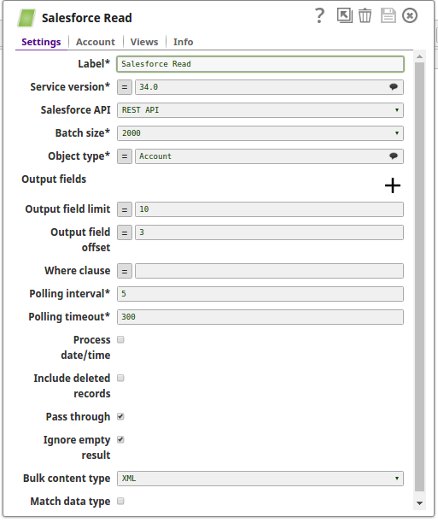Switch to the Views tab
This screenshot has width=438, height=523.
point(144,42)
